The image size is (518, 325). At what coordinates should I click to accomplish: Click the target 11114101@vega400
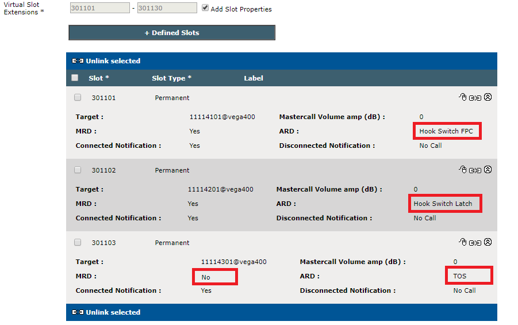click(x=222, y=117)
